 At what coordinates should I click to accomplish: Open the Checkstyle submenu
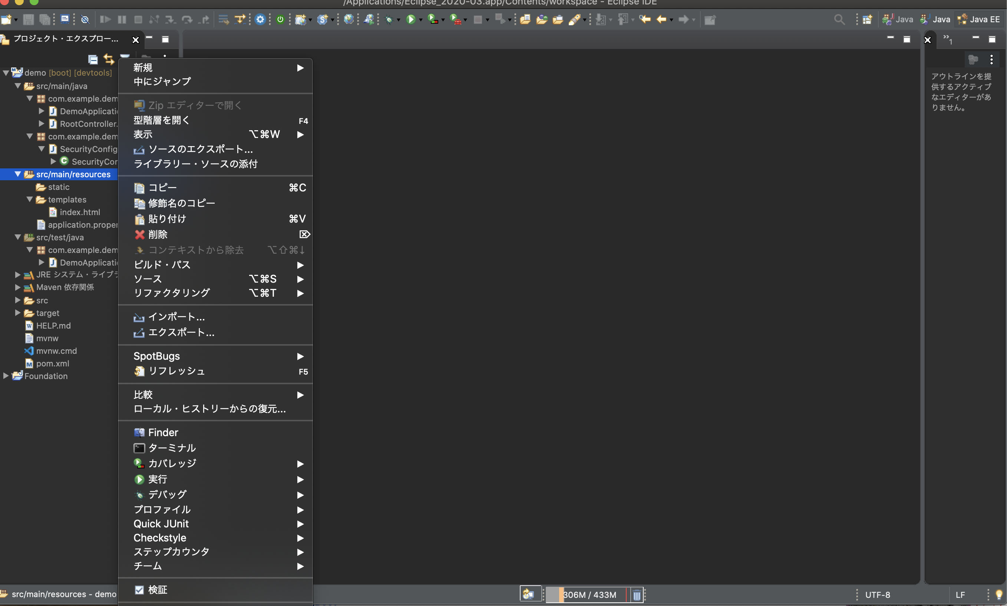215,538
